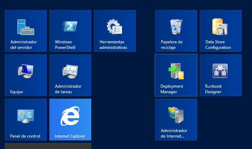Viewport: 252px width, 149px height.
Task: Click the "Papelera de reciclaje" label text
Action: point(172,45)
